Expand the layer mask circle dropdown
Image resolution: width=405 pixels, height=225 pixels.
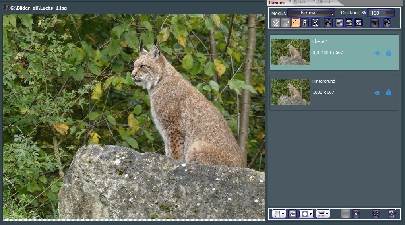(306, 213)
